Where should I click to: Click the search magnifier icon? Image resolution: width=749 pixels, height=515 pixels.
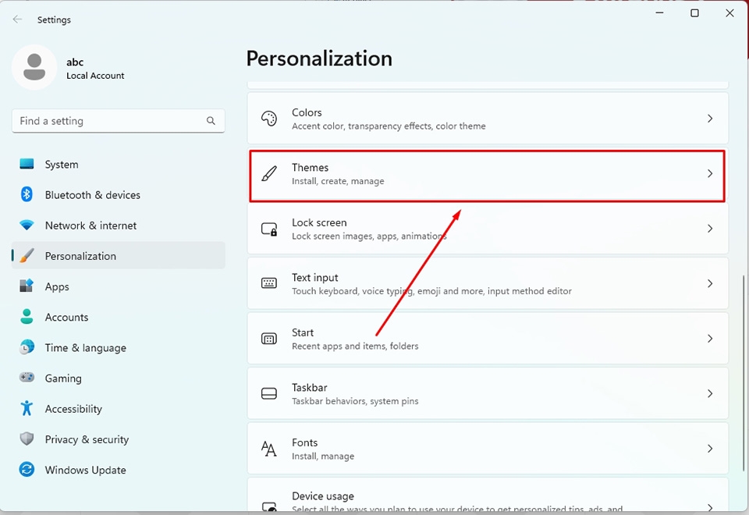(211, 121)
